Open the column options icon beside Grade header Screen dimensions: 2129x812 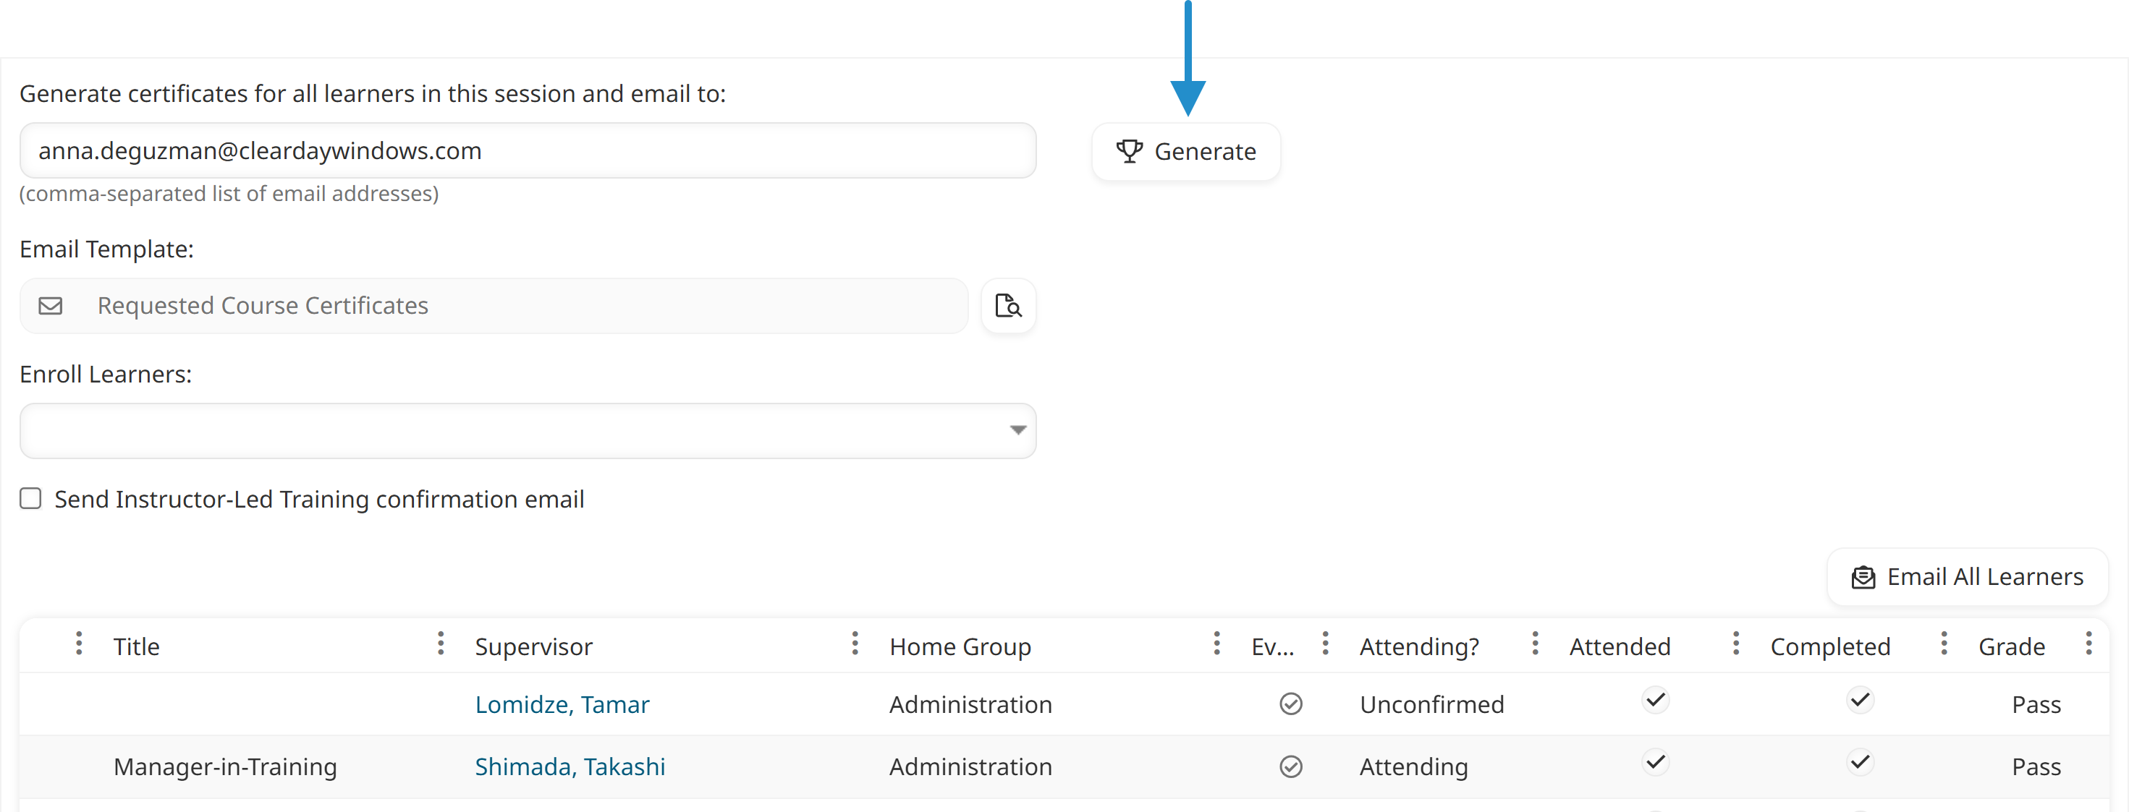[1944, 645]
